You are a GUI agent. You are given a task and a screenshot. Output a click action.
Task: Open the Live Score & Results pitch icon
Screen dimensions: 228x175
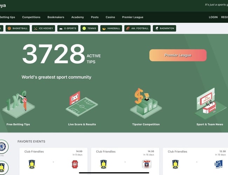(x=82, y=104)
